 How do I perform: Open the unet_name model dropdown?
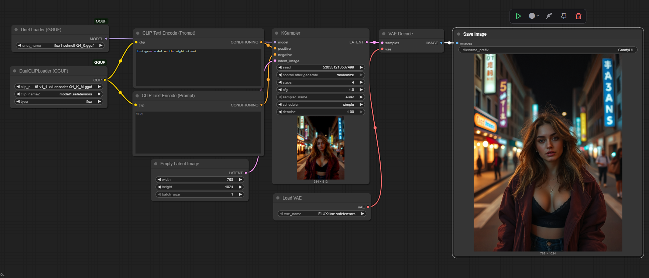(60, 46)
